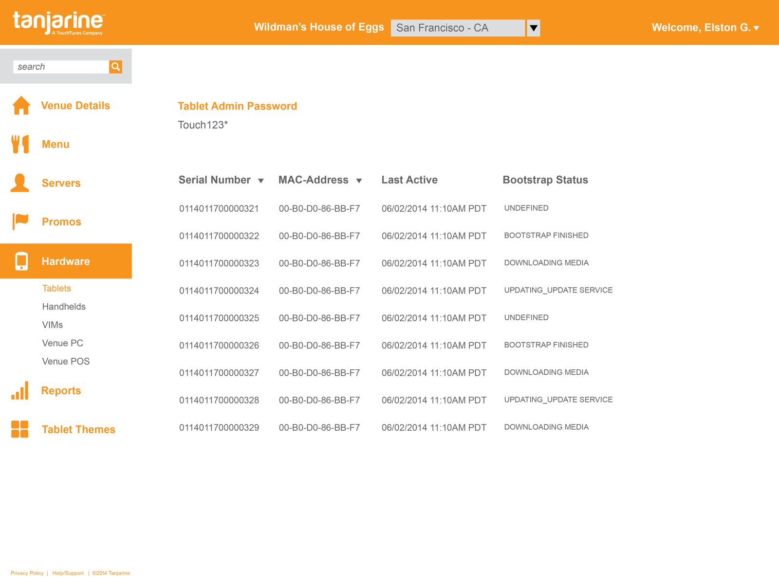
Task: Click the Promos flag icon
Action: (20, 221)
